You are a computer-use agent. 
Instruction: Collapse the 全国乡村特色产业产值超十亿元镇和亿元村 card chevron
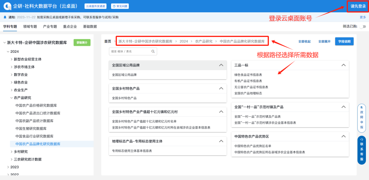tap(221, 112)
